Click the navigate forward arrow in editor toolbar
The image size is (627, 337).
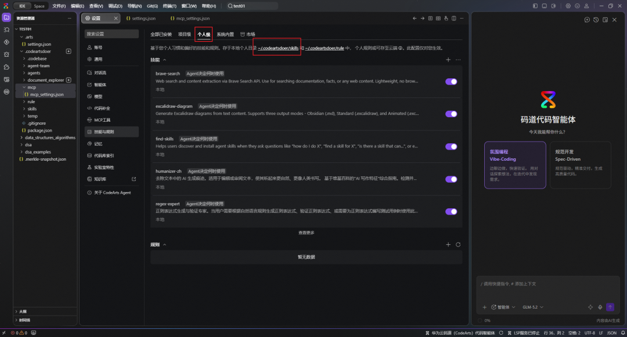[x=422, y=19]
